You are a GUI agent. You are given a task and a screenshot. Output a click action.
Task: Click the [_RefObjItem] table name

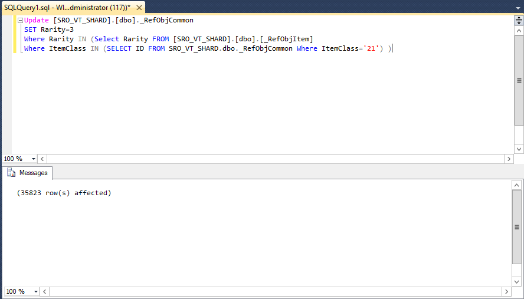click(286, 39)
